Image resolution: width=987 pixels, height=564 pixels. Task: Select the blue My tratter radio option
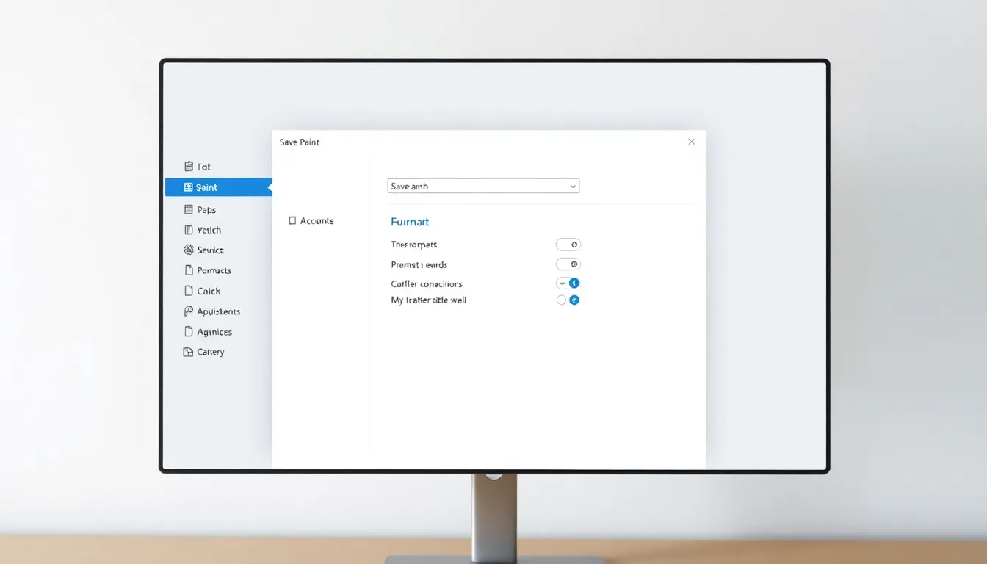click(x=574, y=300)
